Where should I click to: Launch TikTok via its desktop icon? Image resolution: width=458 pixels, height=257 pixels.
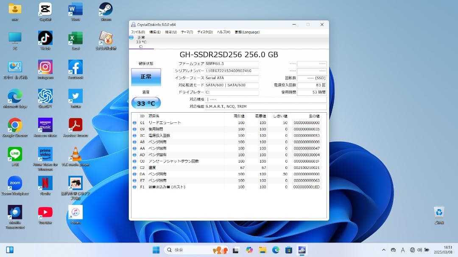pyautogui.click(x=45, y=38)
